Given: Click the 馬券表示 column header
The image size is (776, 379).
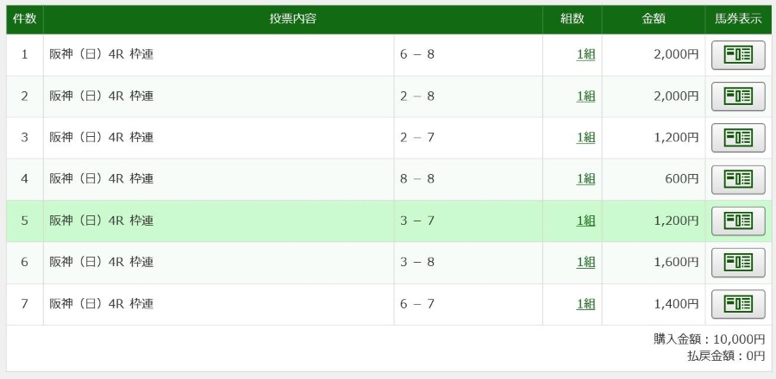Looking at the screenshot, I should 738,19.
